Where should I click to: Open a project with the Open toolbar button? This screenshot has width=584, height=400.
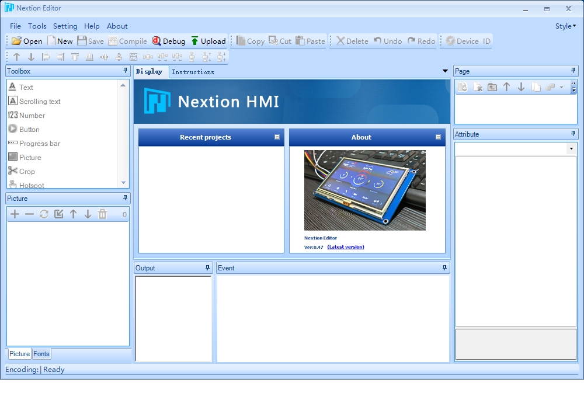coord(27,41)
